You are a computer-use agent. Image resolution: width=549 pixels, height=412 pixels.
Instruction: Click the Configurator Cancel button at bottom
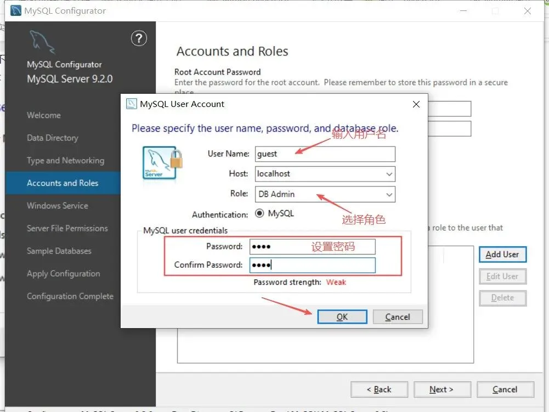click(x=505, y=389)
